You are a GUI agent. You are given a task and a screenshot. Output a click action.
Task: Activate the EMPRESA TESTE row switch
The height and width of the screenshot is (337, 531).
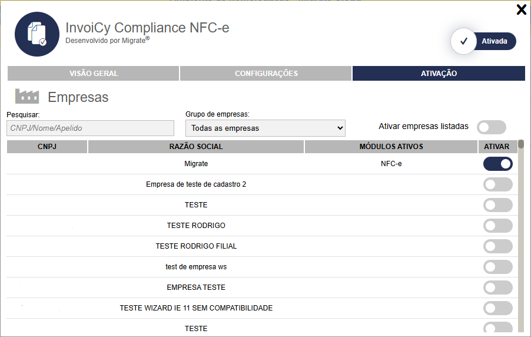tap(497, 288)
